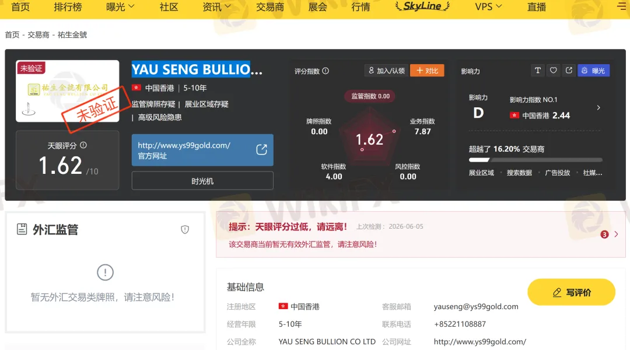Click the 16.20% influence progress bar

click(x=535, y=160)
